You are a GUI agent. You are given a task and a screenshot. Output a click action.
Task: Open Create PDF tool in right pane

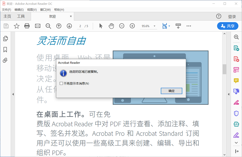pyautogui.click(x=236, y=59)
